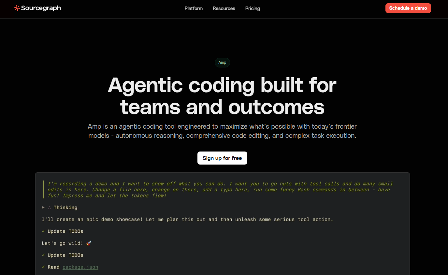Click the Sourcegraph wordmark text
The width and height of the screenshot is (448, 275).
pyautogui.click(x=41, y=8)
